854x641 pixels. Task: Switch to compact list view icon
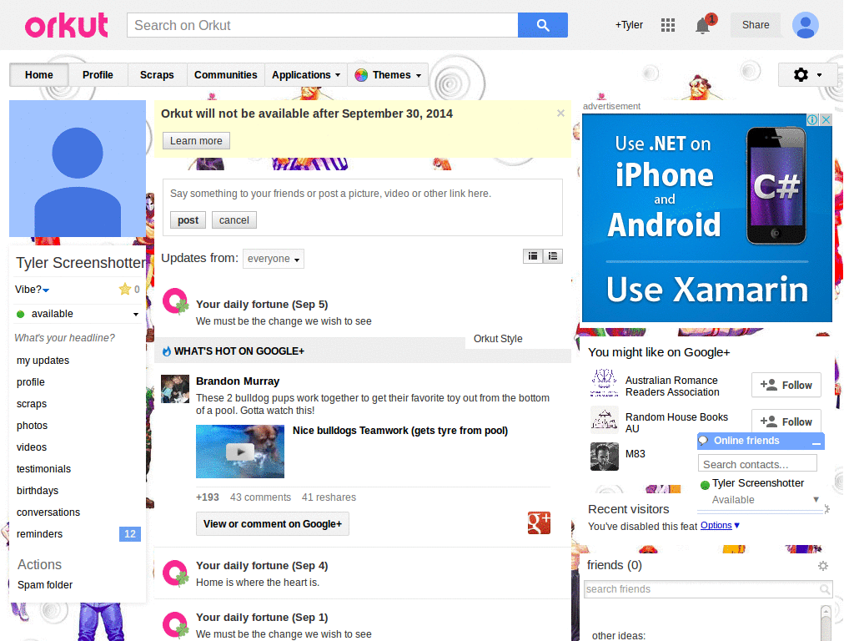(553, 256)
